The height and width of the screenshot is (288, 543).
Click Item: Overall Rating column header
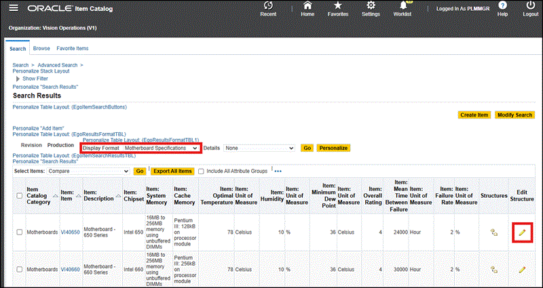373,196
